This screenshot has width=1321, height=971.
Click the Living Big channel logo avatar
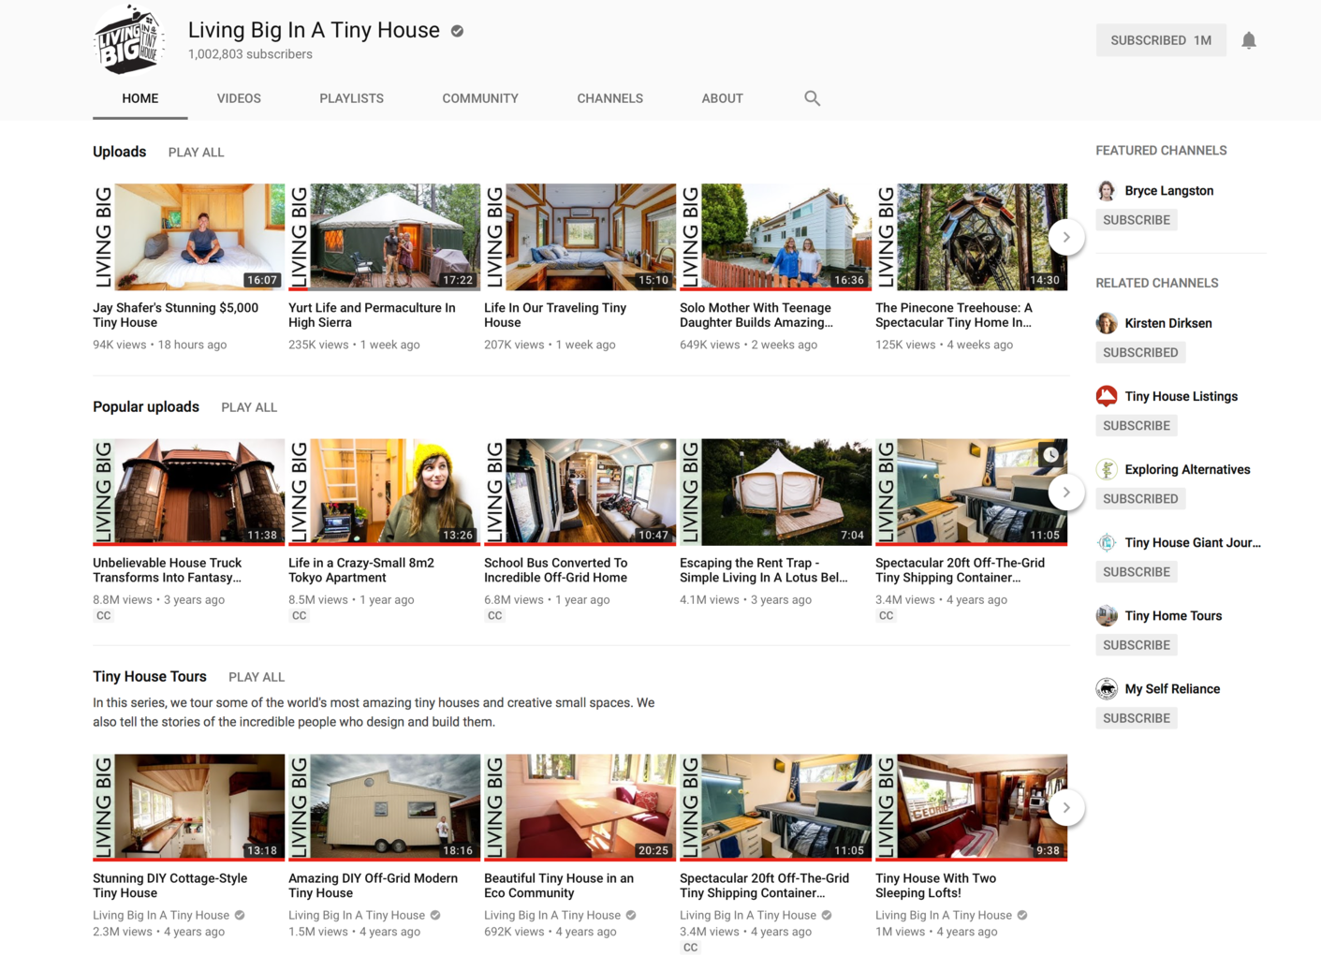[129, 40]
